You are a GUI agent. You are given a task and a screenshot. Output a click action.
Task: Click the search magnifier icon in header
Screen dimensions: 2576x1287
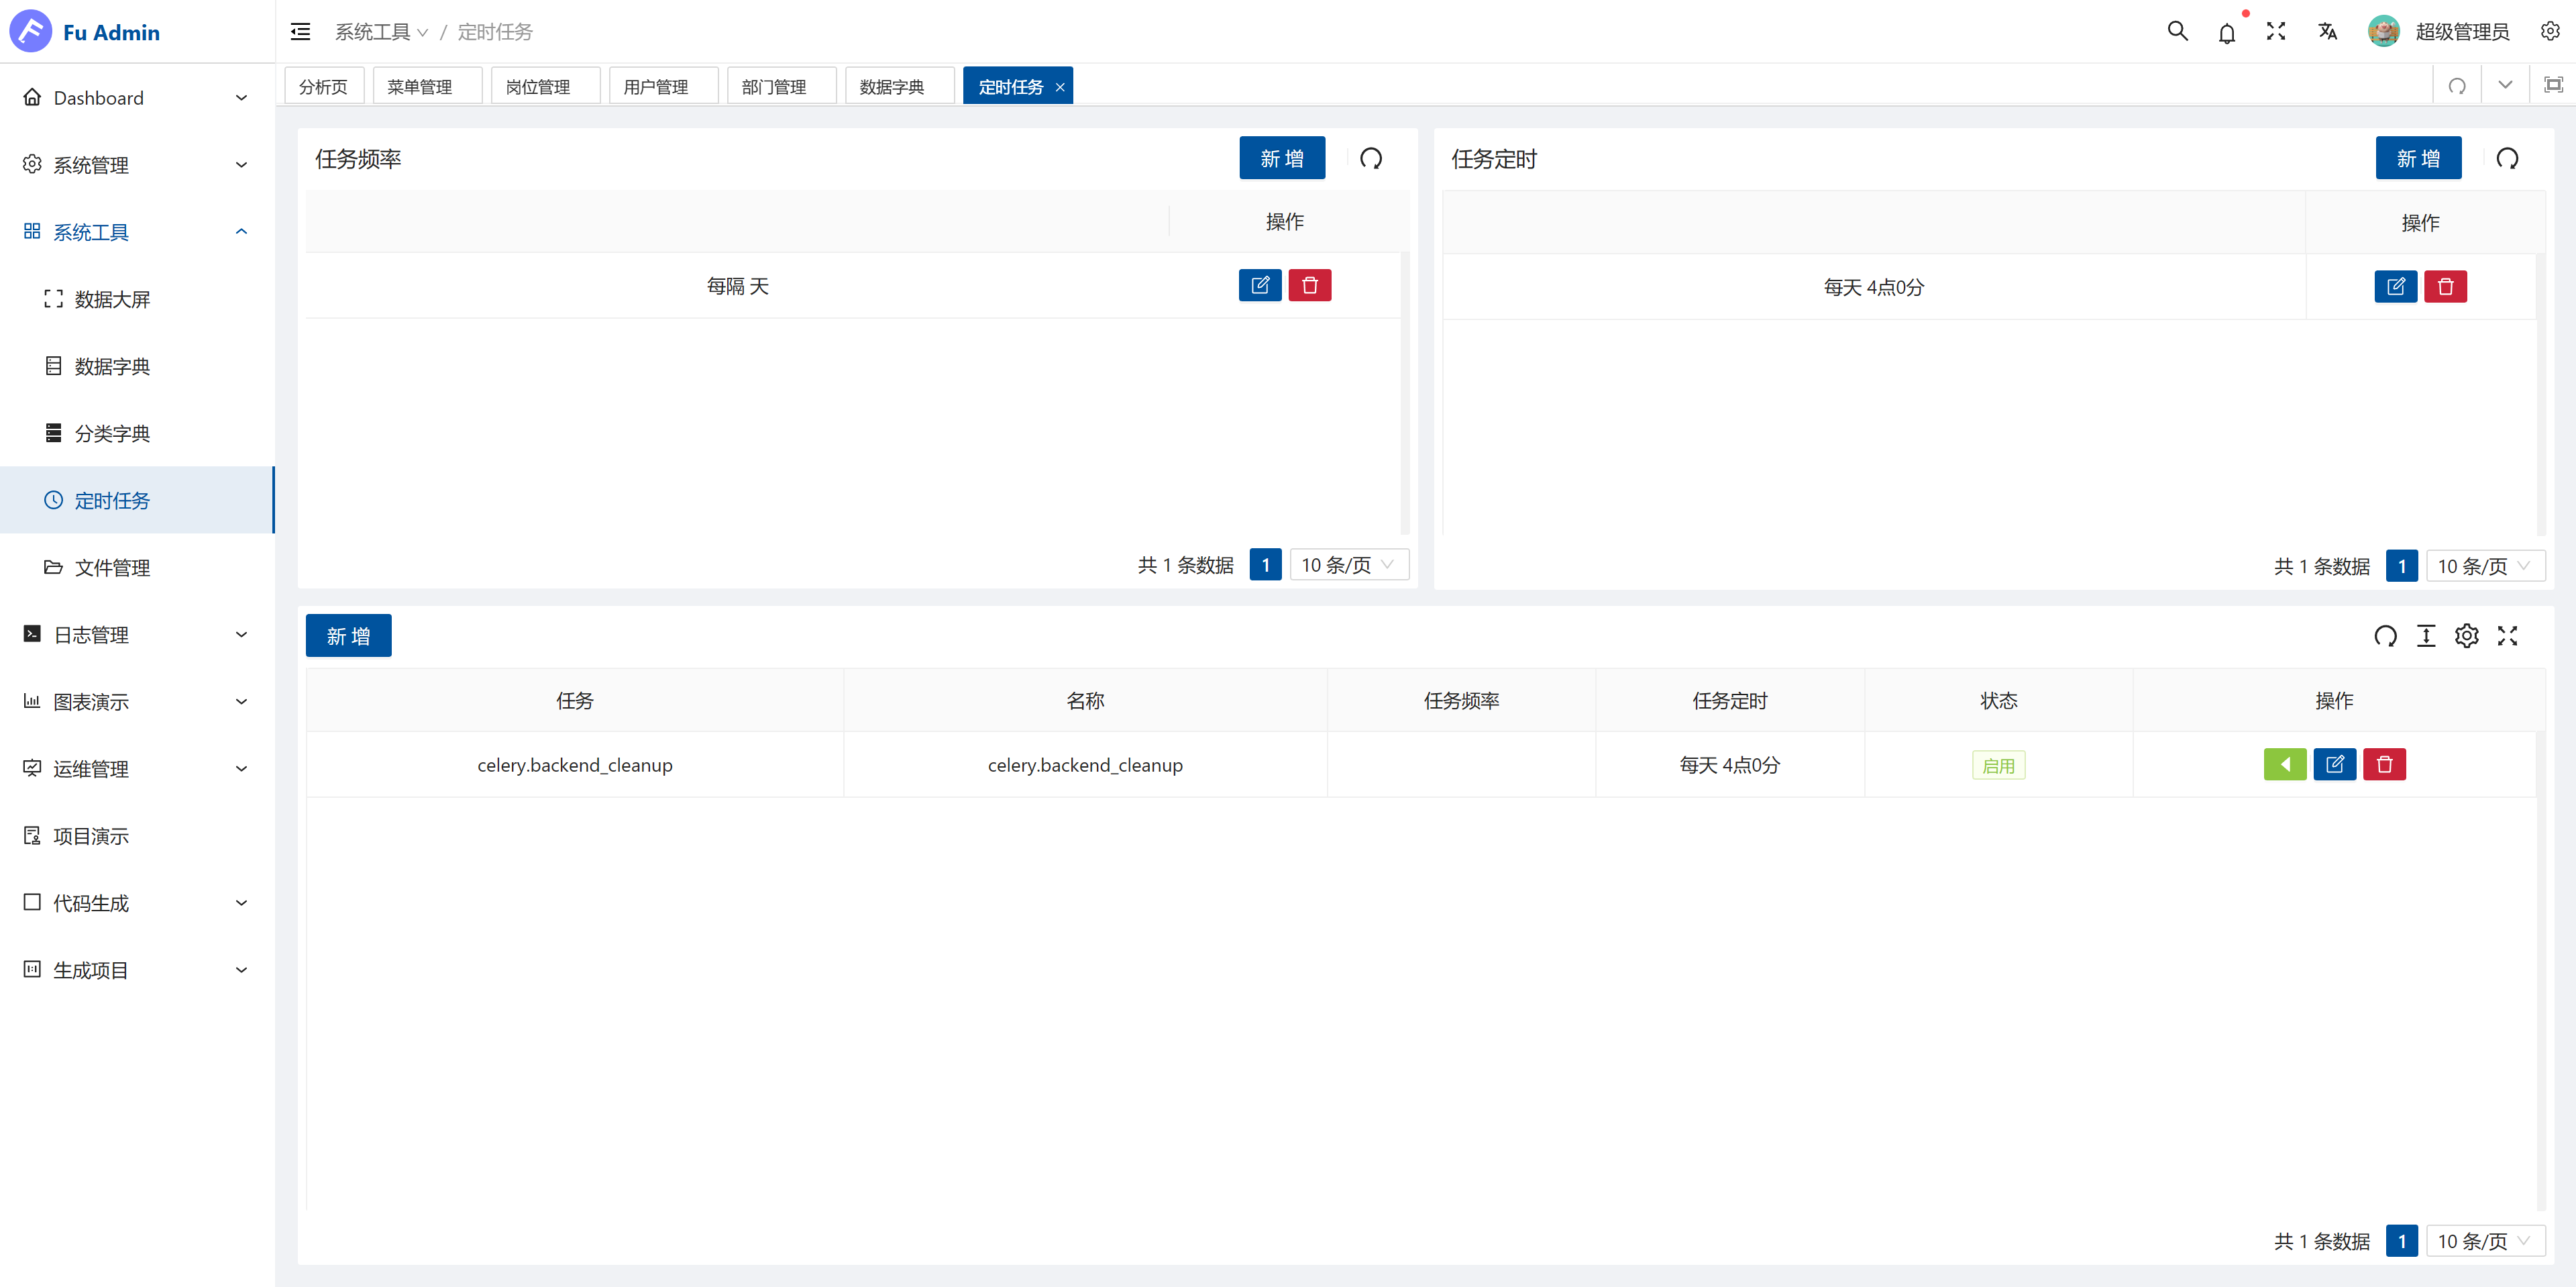click(2177, 31)
